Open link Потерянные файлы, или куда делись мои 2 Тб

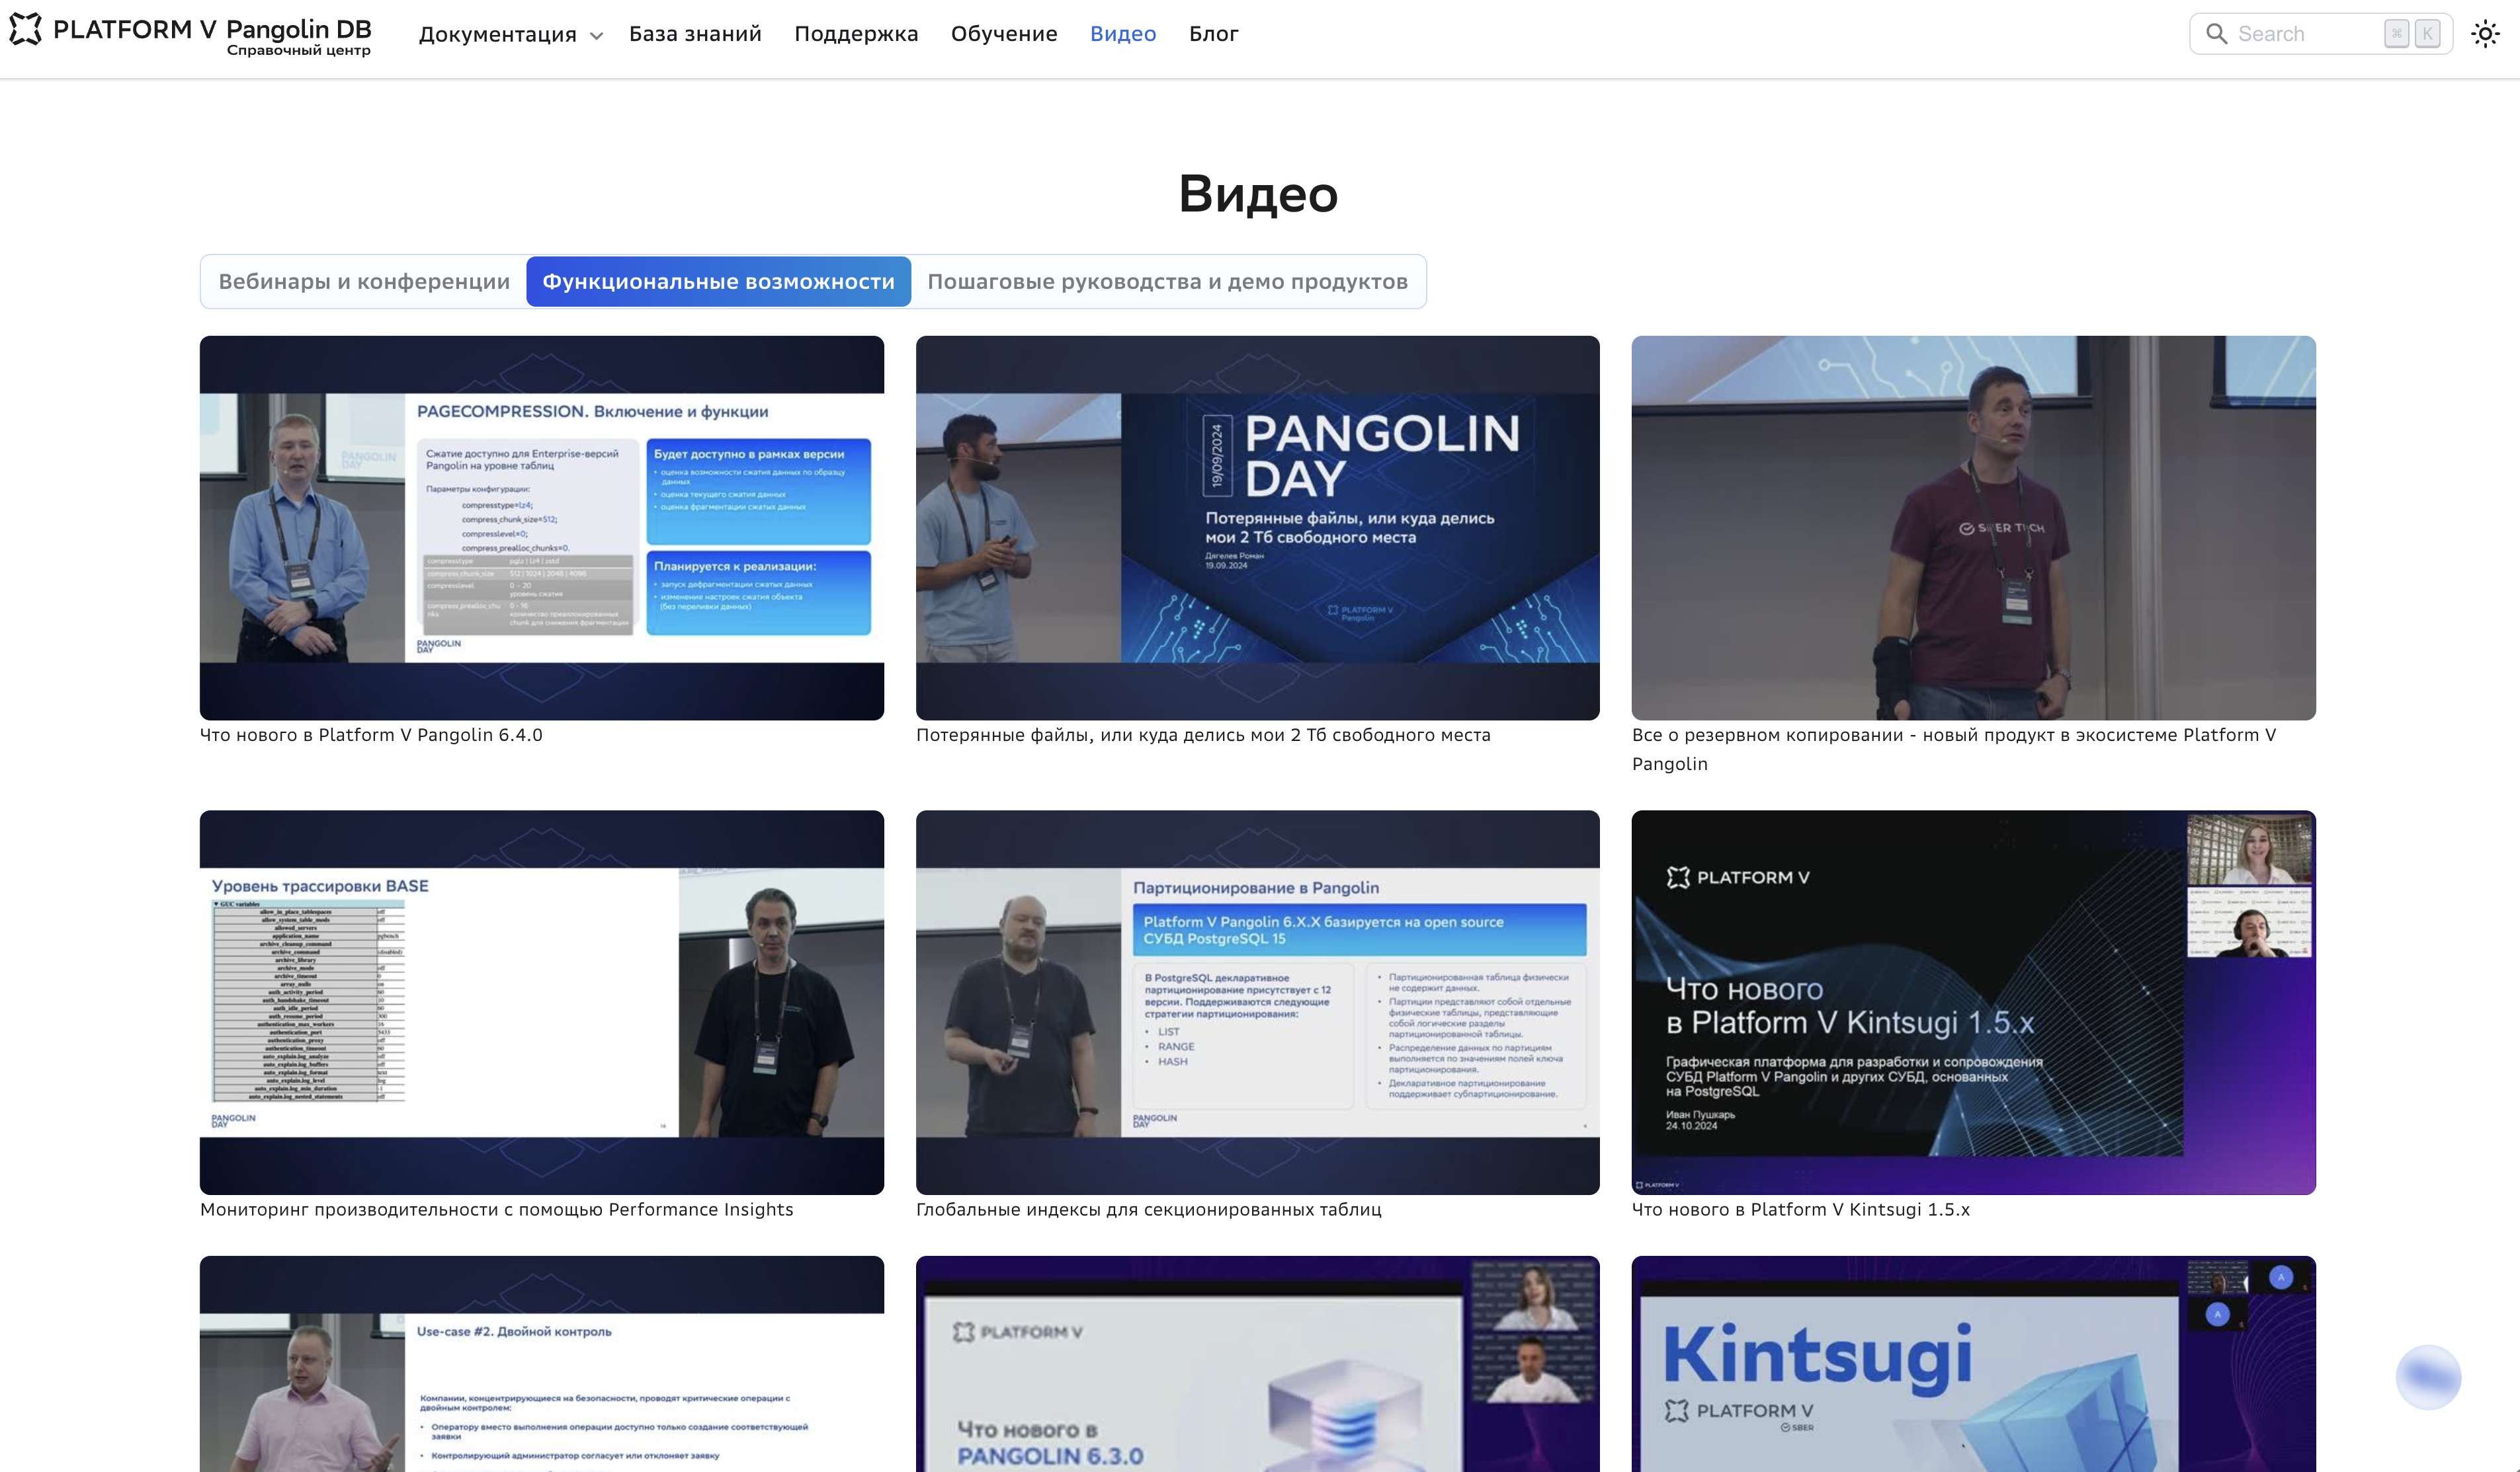click(1203, 736)
